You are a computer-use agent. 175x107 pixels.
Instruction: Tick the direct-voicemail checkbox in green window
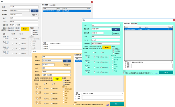[124, 73]
